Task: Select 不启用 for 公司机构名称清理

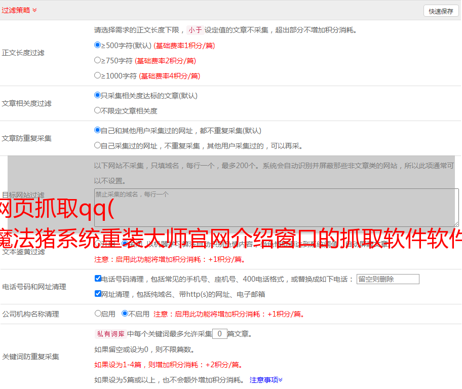Action: tap(125, 314)
